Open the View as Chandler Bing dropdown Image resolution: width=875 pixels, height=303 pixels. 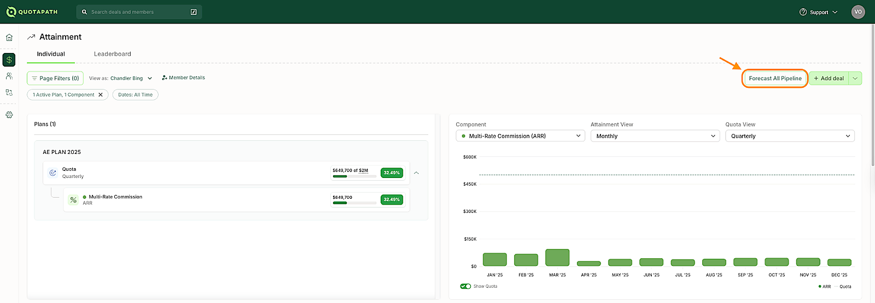point(121,78)
